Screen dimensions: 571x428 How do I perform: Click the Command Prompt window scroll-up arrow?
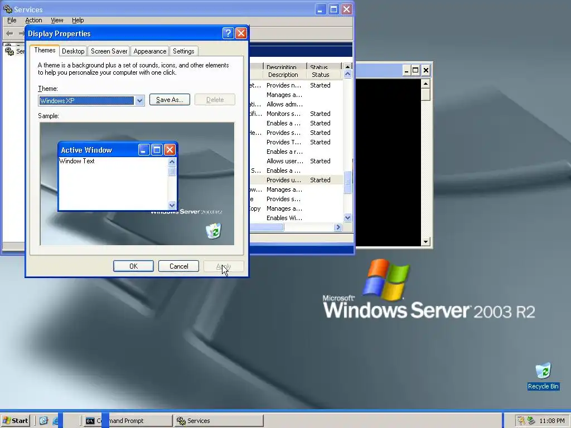pyautogui.click(x=425, y=84)
